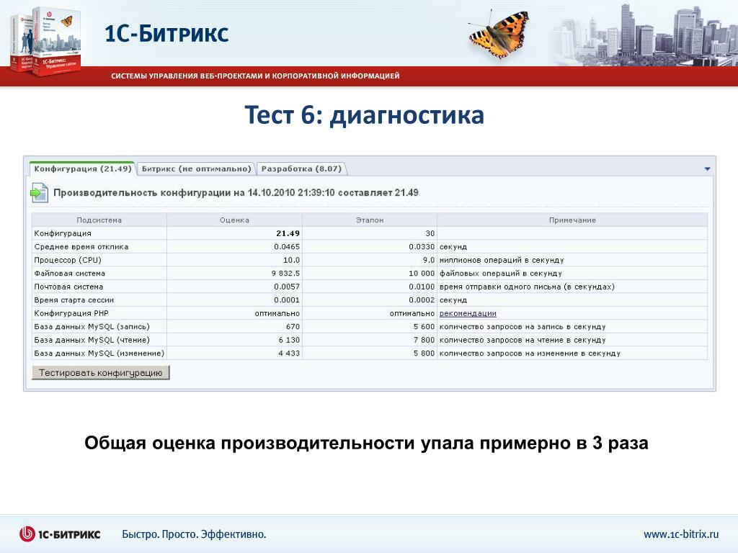This screenshot has height=553, width=738.
Task: Open www.1c-bitrix.ru link in footer
Action: pos(681,534)
